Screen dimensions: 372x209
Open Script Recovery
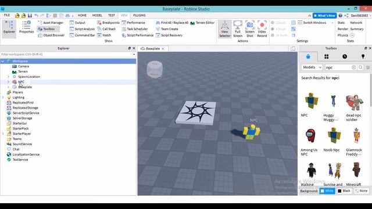tap(169, 35)
